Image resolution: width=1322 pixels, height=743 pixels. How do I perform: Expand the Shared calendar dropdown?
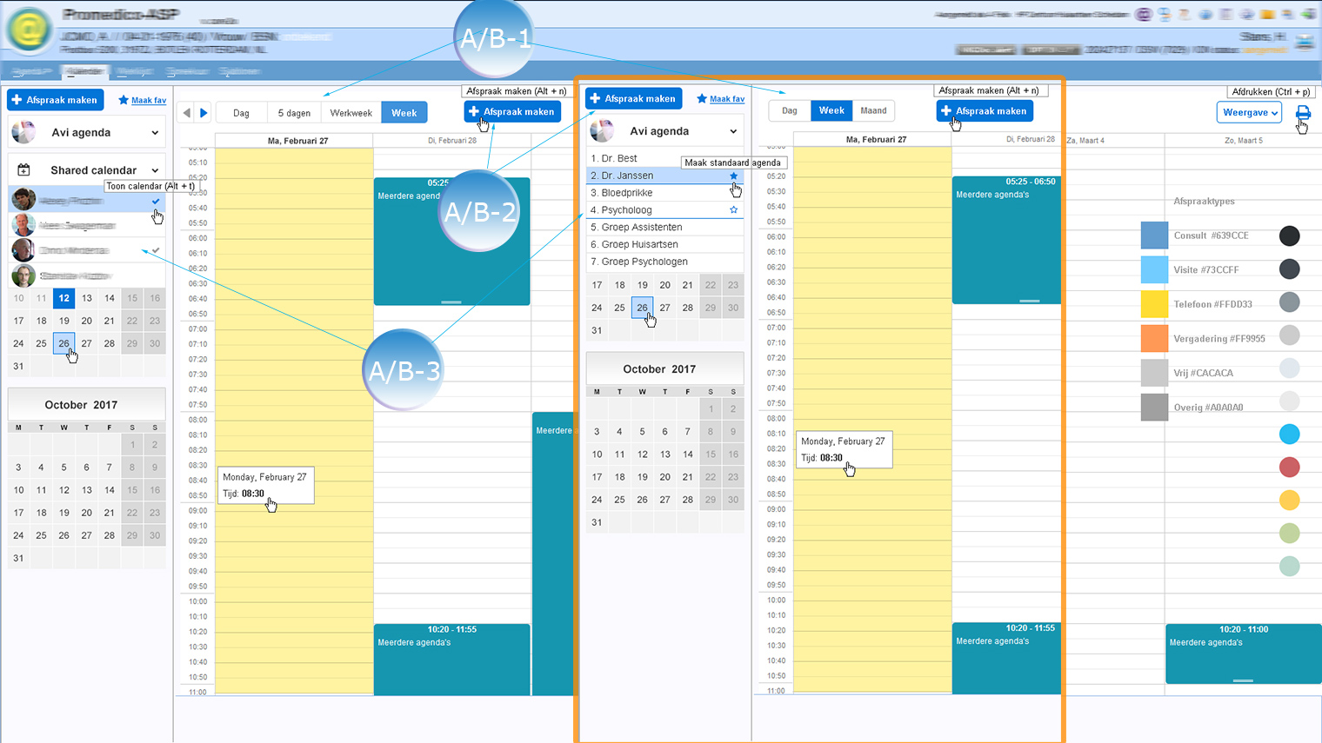[155, 170]
